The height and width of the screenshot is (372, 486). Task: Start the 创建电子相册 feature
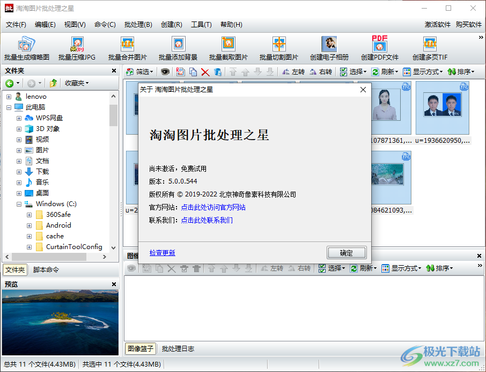(x=329, y=47)
